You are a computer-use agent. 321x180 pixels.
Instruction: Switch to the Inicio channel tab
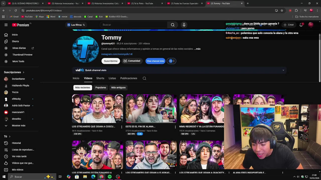click(76, 78)
